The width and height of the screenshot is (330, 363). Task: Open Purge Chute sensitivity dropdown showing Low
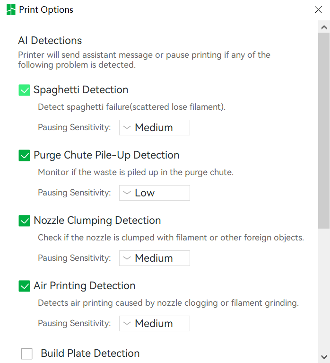click(155, 193)
